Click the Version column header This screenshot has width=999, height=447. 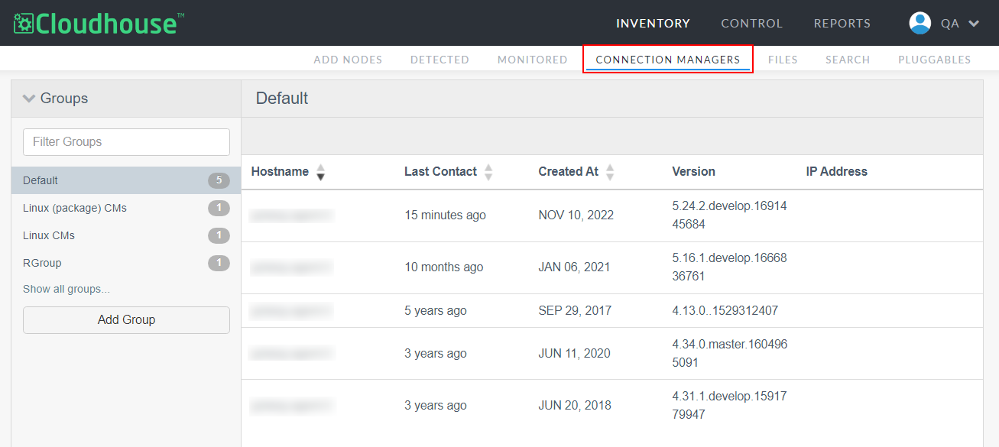(x=694, y=172)
